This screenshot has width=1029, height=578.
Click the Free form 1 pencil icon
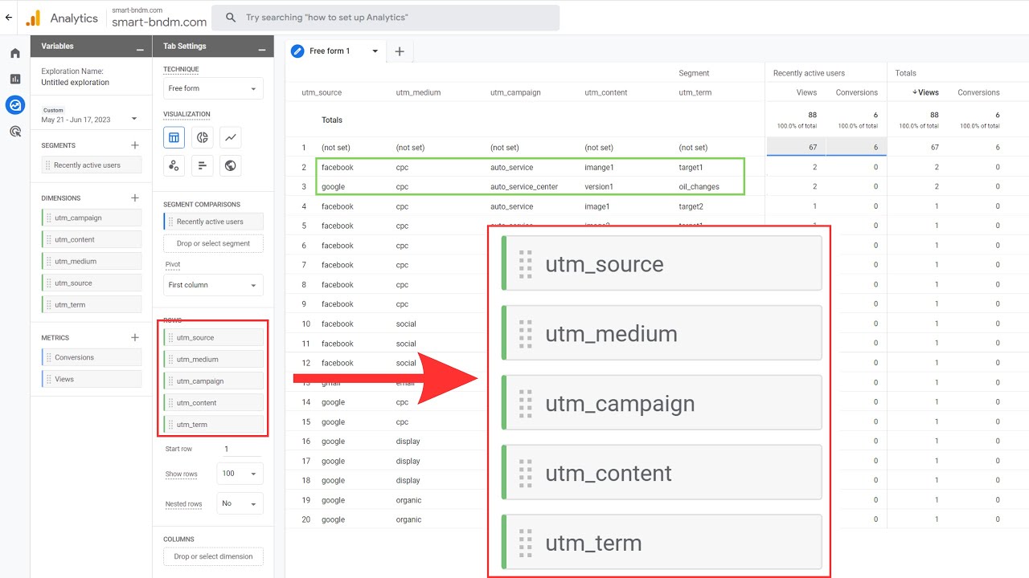click(297, 51)
